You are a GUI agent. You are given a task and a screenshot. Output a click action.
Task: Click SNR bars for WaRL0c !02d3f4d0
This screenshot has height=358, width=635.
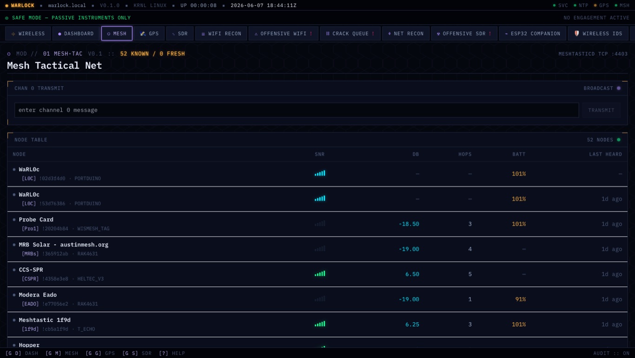(x=320, y=173)
